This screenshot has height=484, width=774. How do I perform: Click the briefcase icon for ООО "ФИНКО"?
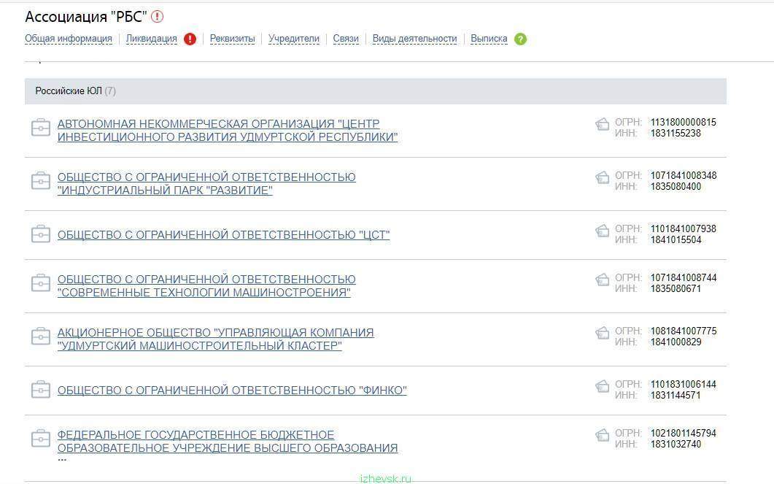click(x=40, y=389)
